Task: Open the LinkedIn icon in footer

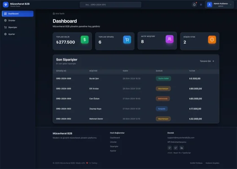Action: [182, 148]
